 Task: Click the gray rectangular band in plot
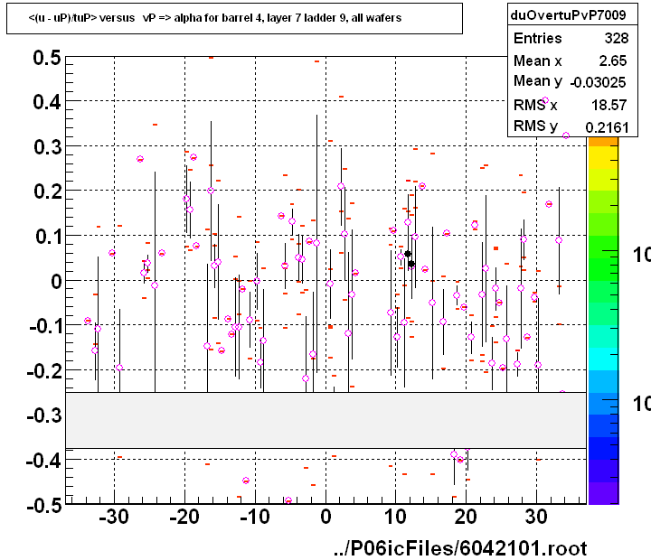coord(325,420)
